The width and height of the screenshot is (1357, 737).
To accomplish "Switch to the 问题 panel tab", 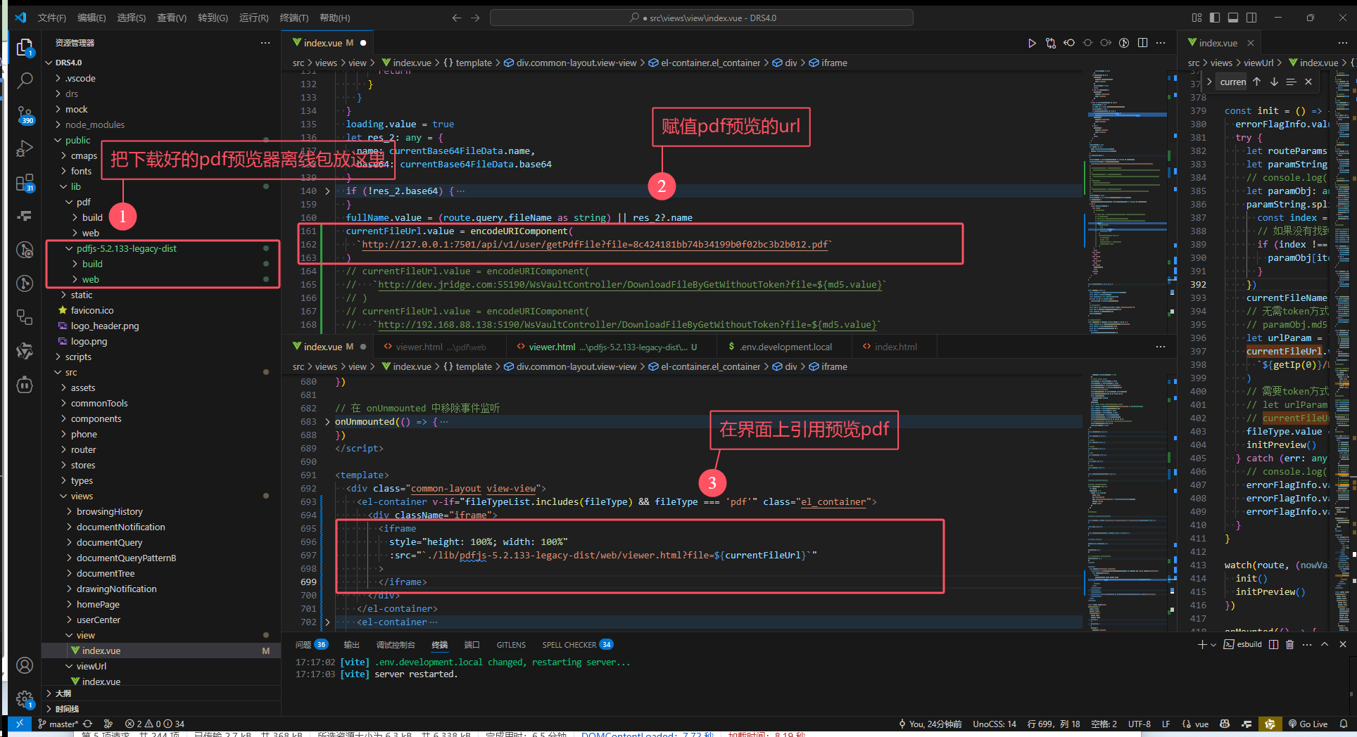I will [311, 644].
